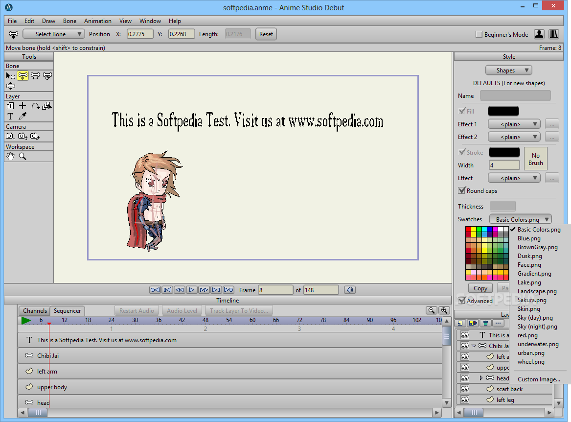Expand the head bone layer group
The image size is (571, 422).
(x=481, y=378)
